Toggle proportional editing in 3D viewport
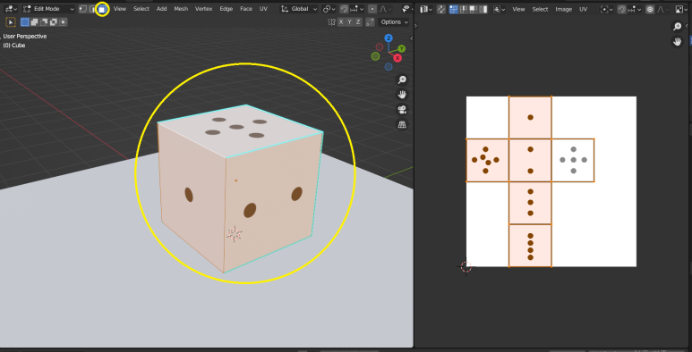 [x=372, y=9]
